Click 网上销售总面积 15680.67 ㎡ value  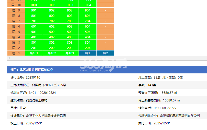pyautogui.click(x=172, y=100)
